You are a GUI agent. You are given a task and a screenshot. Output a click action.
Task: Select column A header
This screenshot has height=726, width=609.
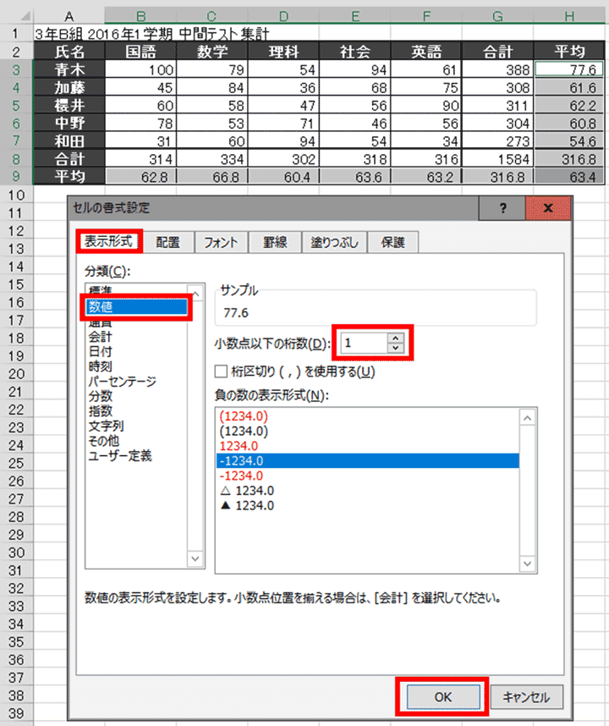coord(69,16)
